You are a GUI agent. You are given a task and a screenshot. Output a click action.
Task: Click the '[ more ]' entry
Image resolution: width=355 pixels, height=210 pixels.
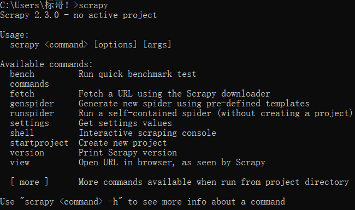pos(29,182)
